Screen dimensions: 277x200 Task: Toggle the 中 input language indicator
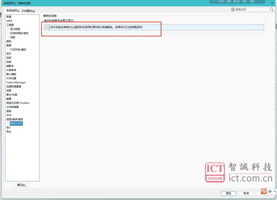coord(270,191)
